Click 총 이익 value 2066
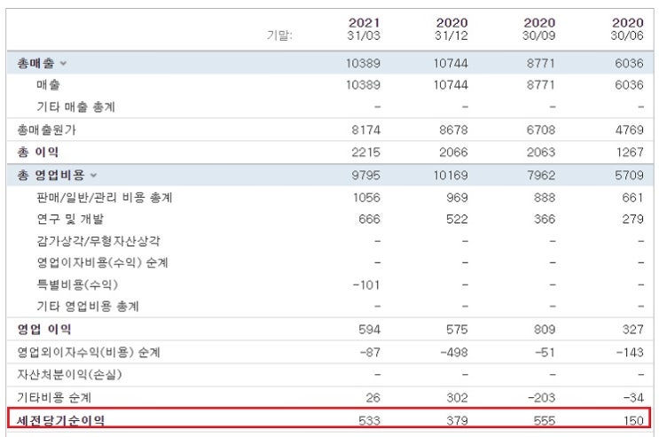The height and width of the screenshot is (437, 659). point(453,152)
